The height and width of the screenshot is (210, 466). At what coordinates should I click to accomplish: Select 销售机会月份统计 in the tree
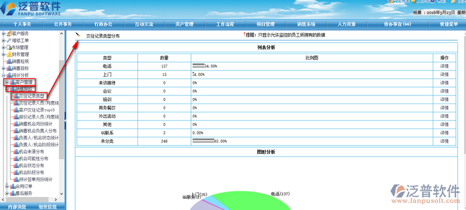[x=36, y=124]
